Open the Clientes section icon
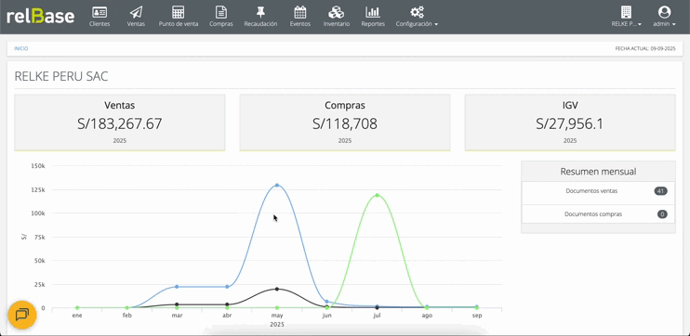Screen dimensions: 690x336 tap(100, 12)
